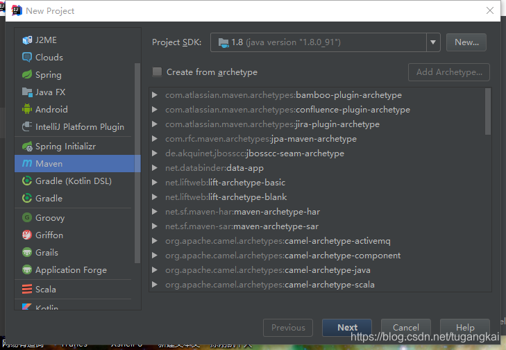This screenshot has width=506, height=350.
Task: Click the Clouds speech-bubble icon
Action: (27, 58)
